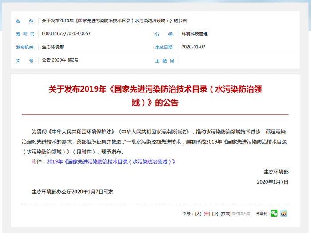Click the document number 公告 2020年 第2号
311x233 pixels.
tap(60, 60)
